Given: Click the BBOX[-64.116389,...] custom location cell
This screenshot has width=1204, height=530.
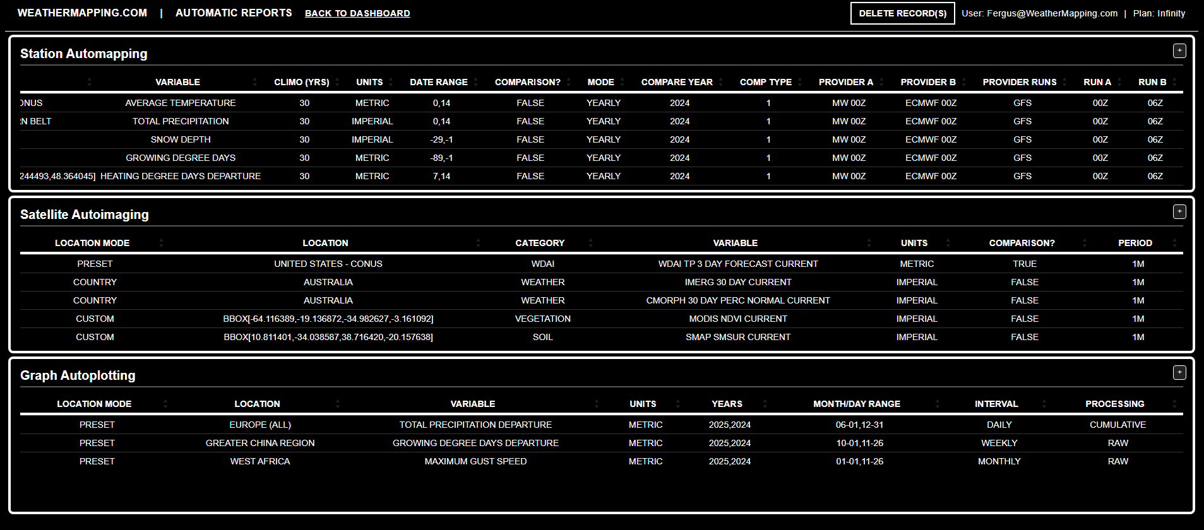Looking at the screenshot, I should (328, 319).
